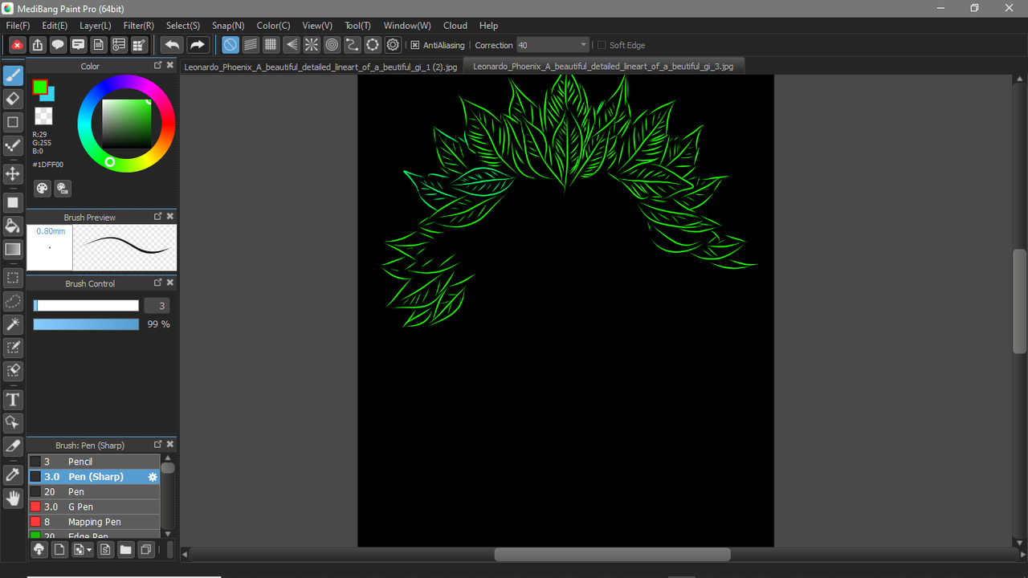Select the Gradient tool
This screenshot has height=578, width=1028.
click(13, 249)
